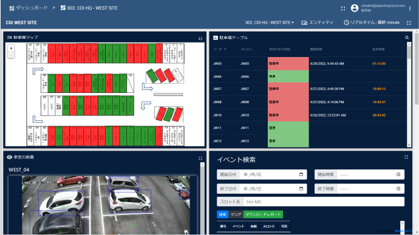Click the クリア button
Viewport: 419px width, 235px height.
tap(236, 214)
